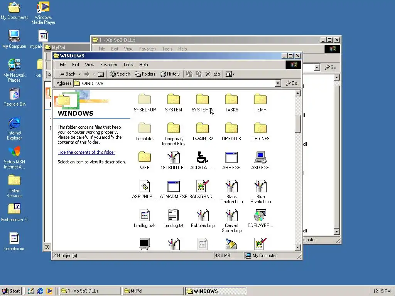Select the TEMP folder

[260, 103]
